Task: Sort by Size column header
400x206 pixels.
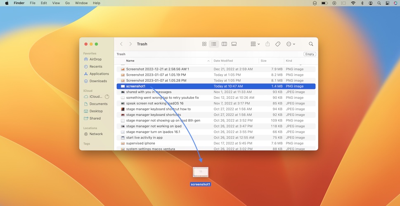Action: click(x=263, y=61)
